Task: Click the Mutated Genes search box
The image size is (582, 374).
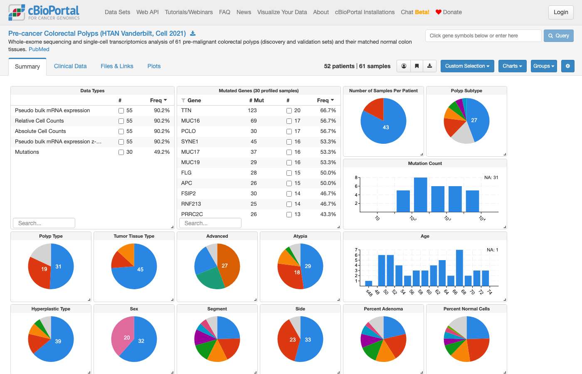Action: coord(210,223)
